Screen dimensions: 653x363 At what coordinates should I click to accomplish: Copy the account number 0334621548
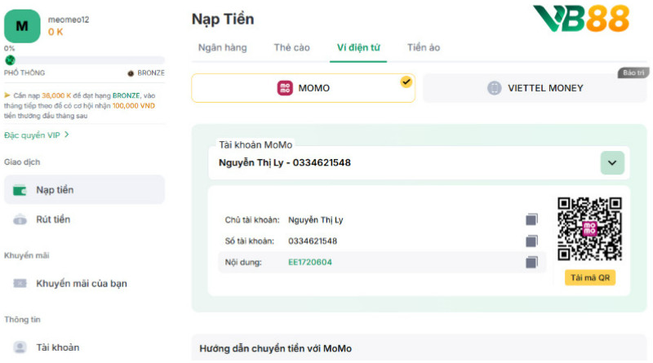click(x=531, y=241)
